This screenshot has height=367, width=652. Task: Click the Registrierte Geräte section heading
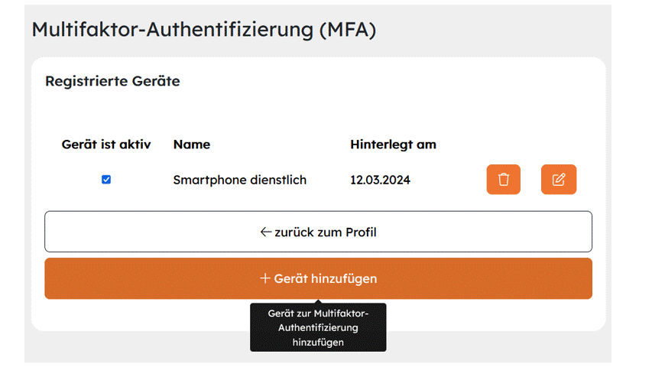click(x=112, y=81)
